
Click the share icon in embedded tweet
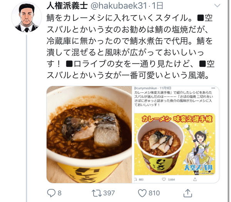(x=195, y=179)
